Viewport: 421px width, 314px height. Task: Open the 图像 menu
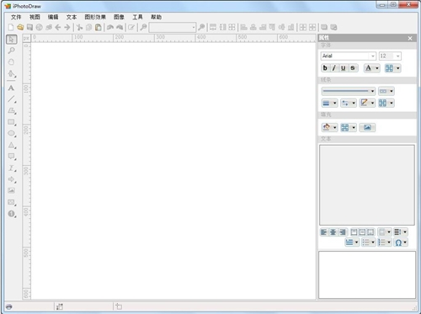click(x=119, y=17)
